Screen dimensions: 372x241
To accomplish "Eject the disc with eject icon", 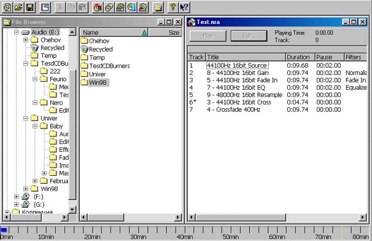I will pyautogui.click(x=143, y=7).
